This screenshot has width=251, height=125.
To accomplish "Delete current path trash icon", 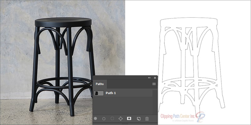I will [x=147, y=119].
